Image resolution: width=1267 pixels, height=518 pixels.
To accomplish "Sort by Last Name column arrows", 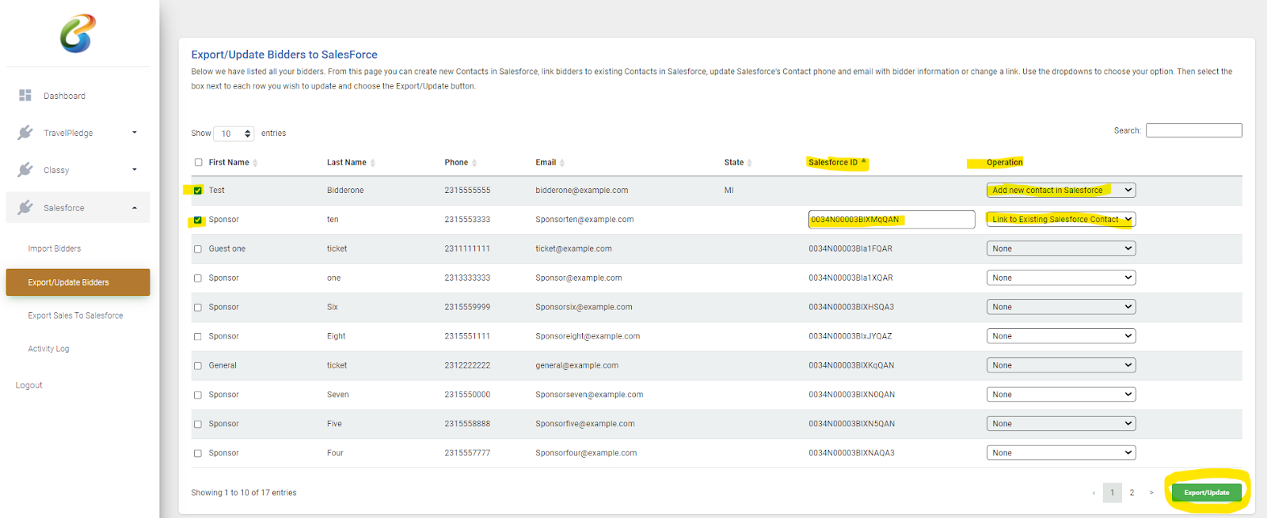I will coord(372,163).
